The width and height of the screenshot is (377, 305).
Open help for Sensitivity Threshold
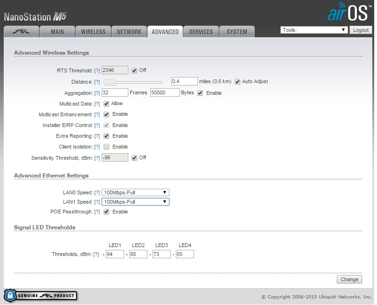click(97, 158)
